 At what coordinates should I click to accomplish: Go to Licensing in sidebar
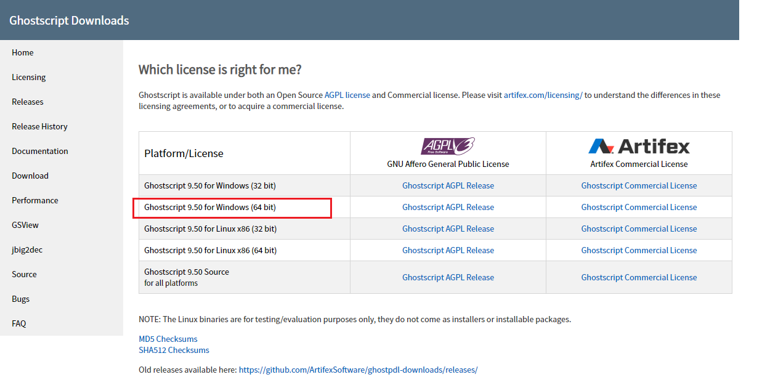tap(29, 77)
